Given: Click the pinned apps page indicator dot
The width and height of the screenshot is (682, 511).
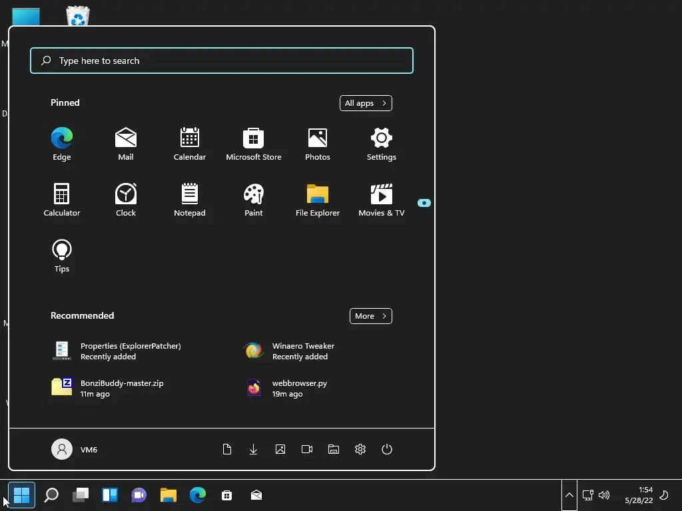Looking at the screenshot, I should click(x=424, y=203).
